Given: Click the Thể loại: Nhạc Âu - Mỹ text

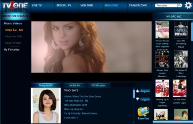Looking at the screenshot, I should (x=76, y=101).
